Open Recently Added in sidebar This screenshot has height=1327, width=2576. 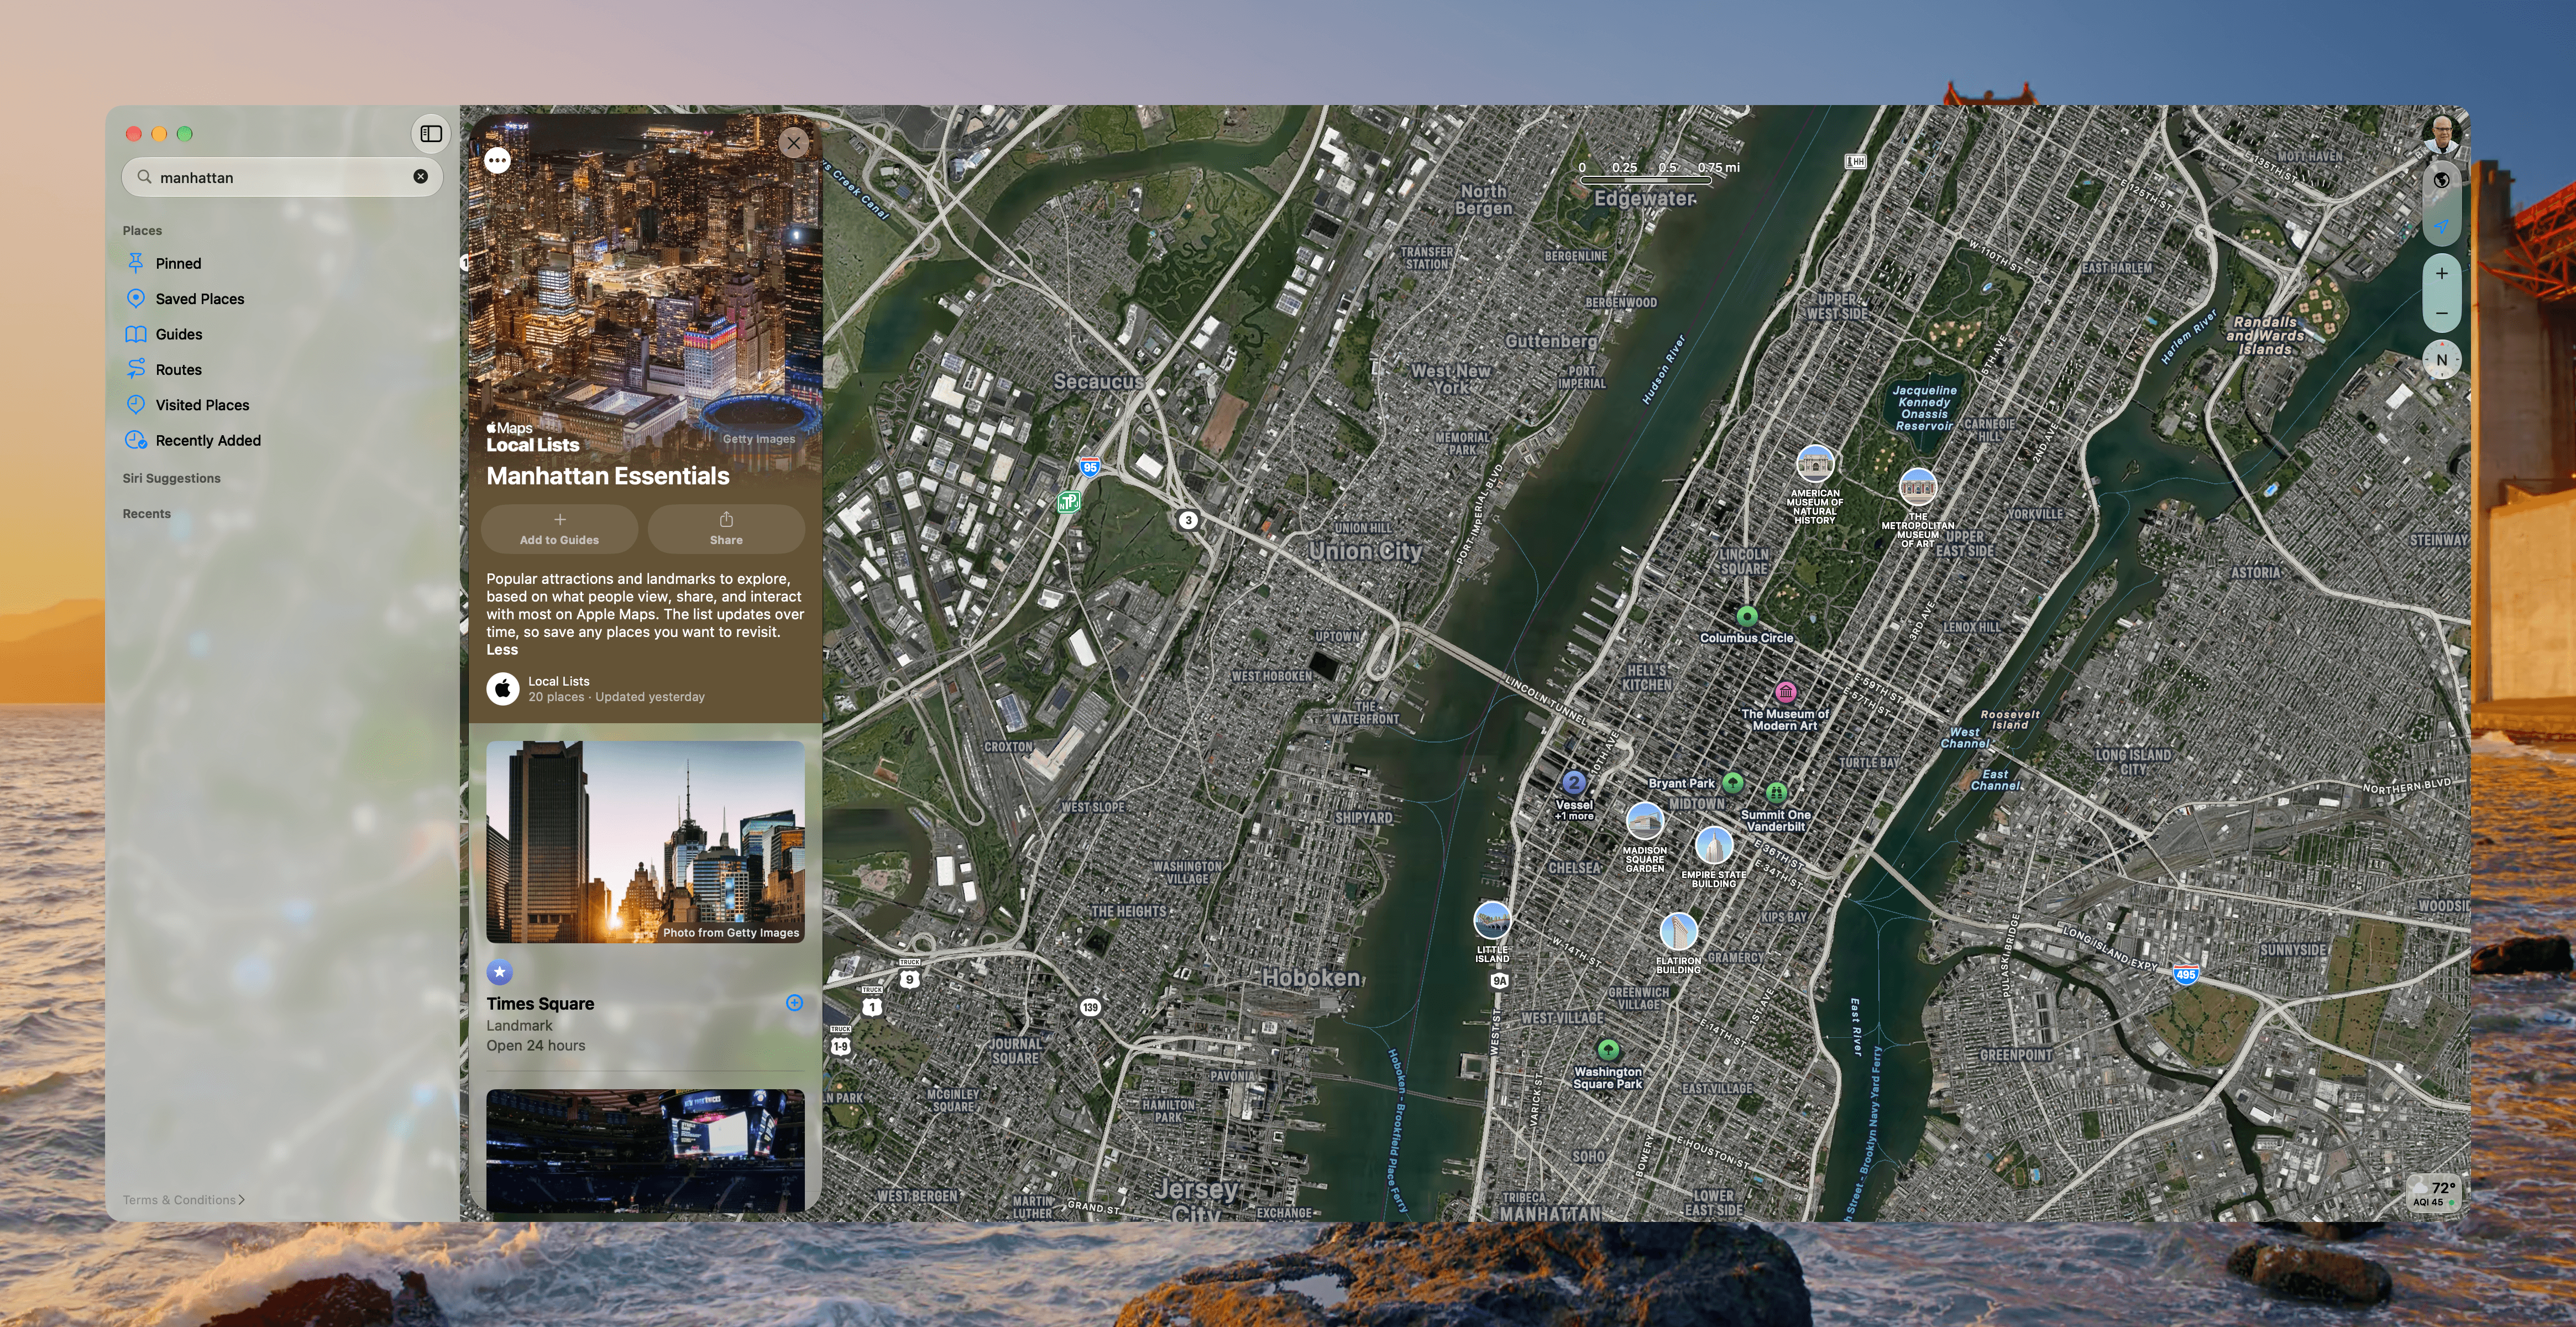tap(208, 440)
